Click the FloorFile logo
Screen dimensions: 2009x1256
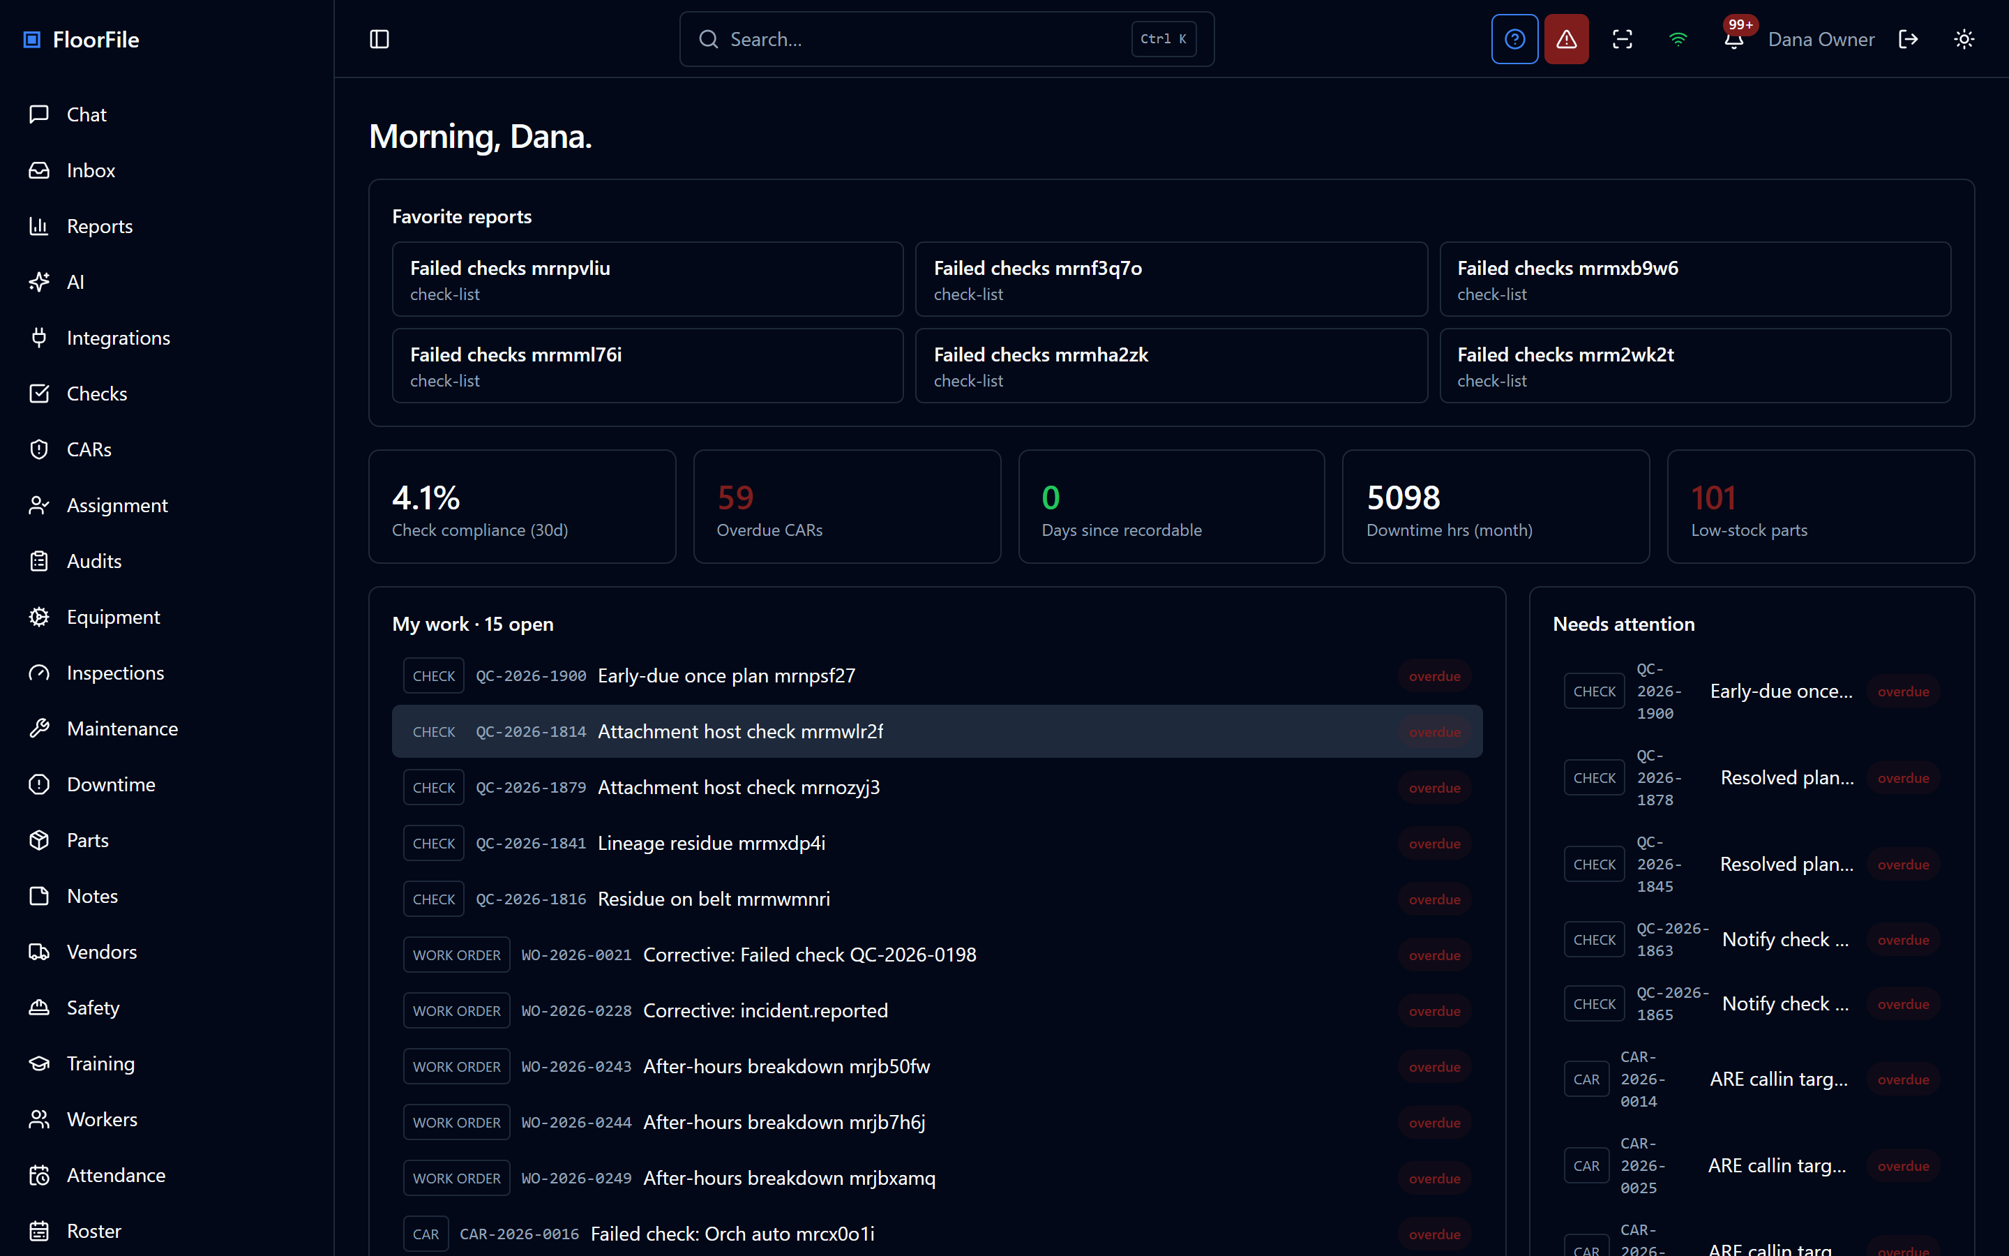tap(82, 39)
